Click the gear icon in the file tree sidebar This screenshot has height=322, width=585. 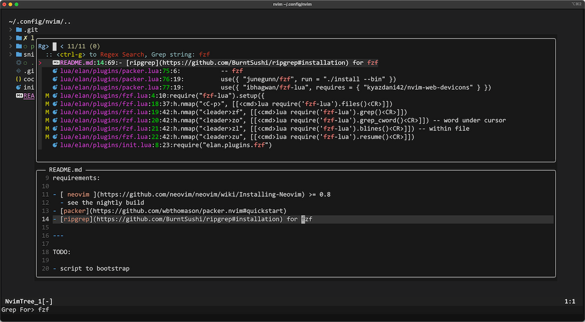point(18,63)
